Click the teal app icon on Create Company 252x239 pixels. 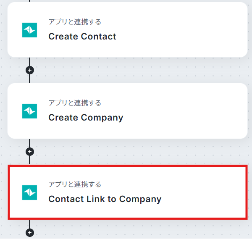coord(29,111)
